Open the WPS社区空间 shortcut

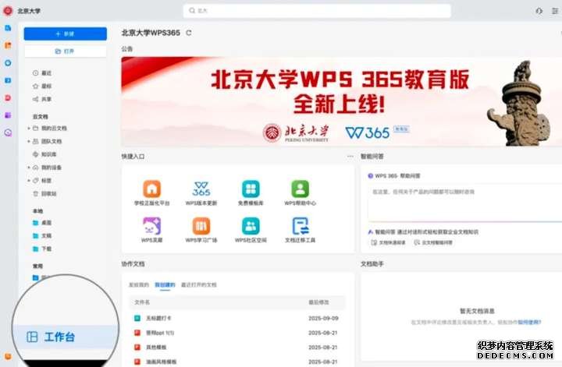(x=251, y=231)
